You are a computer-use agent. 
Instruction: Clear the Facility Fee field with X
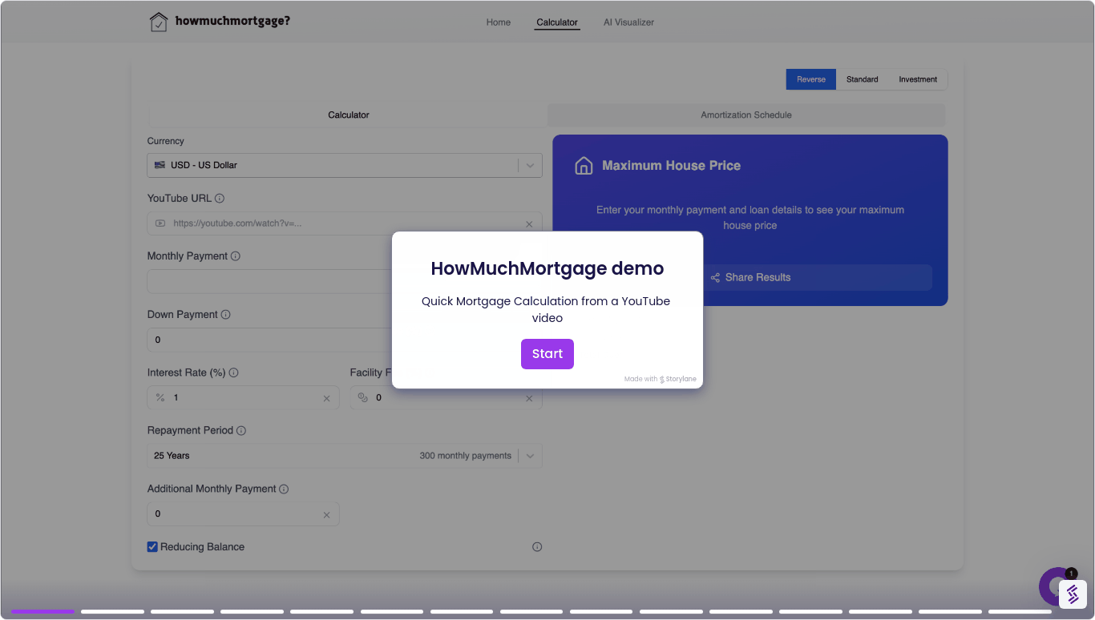(529, 398)
